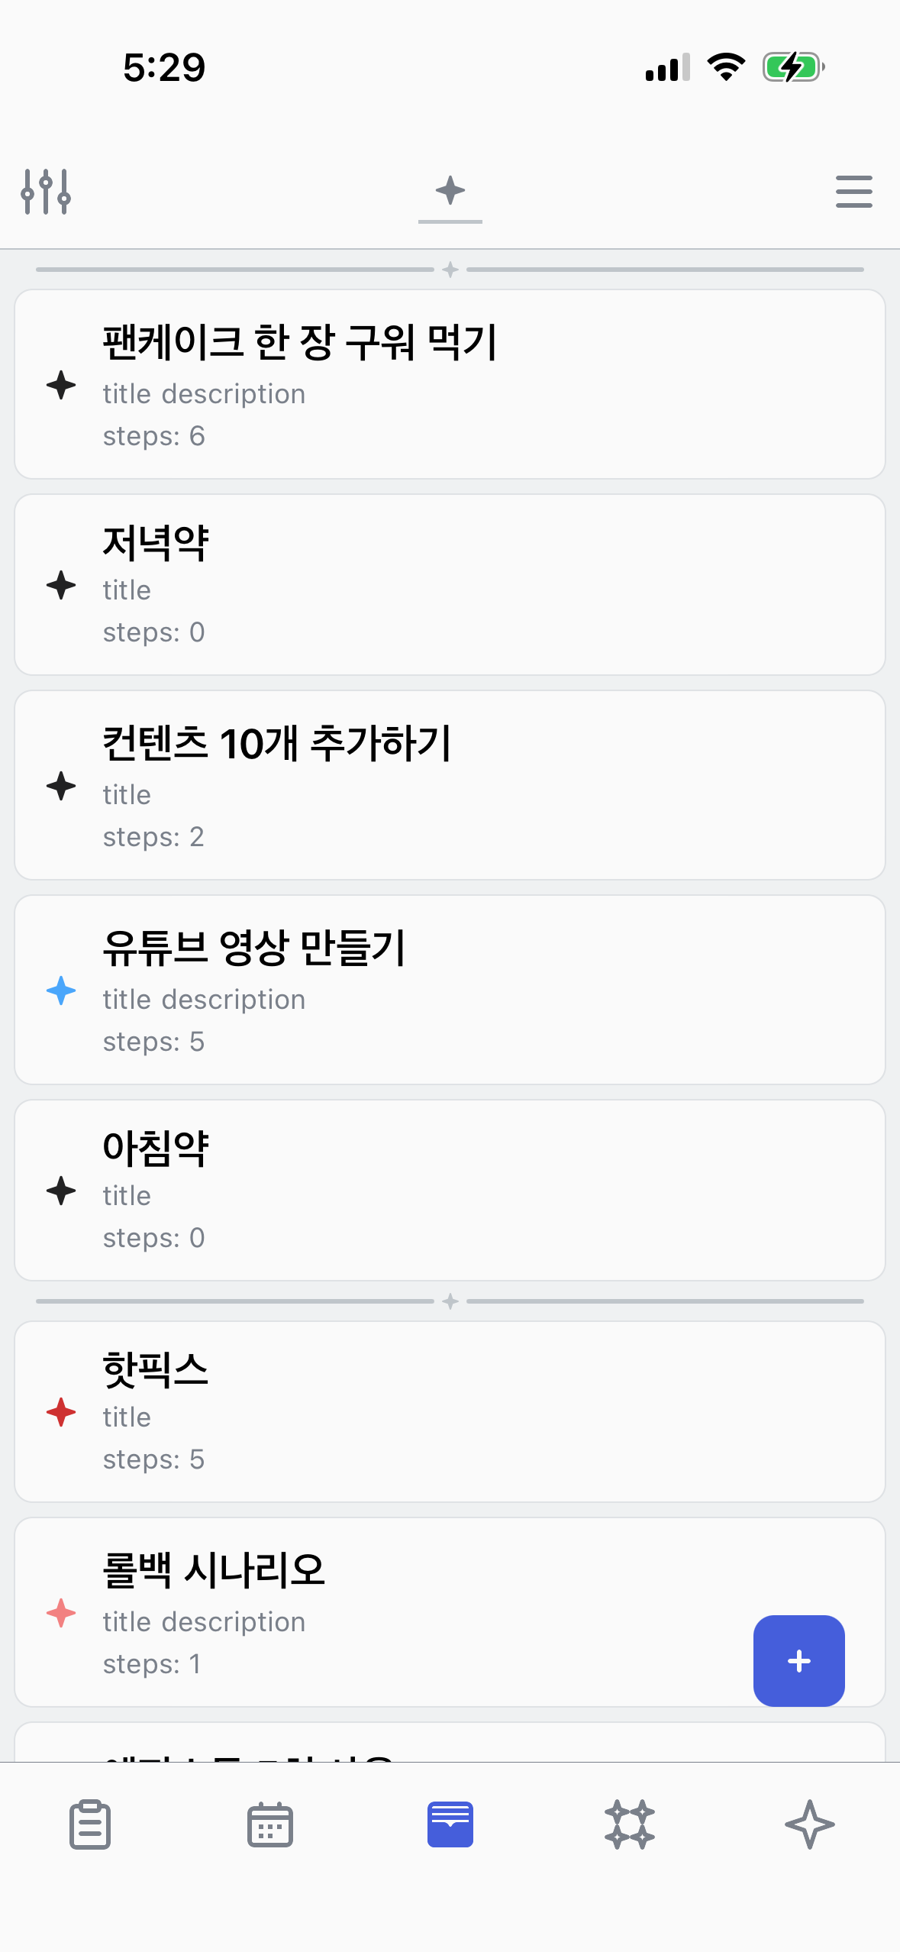Tap the pink star on 롤백 시나리오
This screenshot has width=900, height=1952.
click(61, 1613)
